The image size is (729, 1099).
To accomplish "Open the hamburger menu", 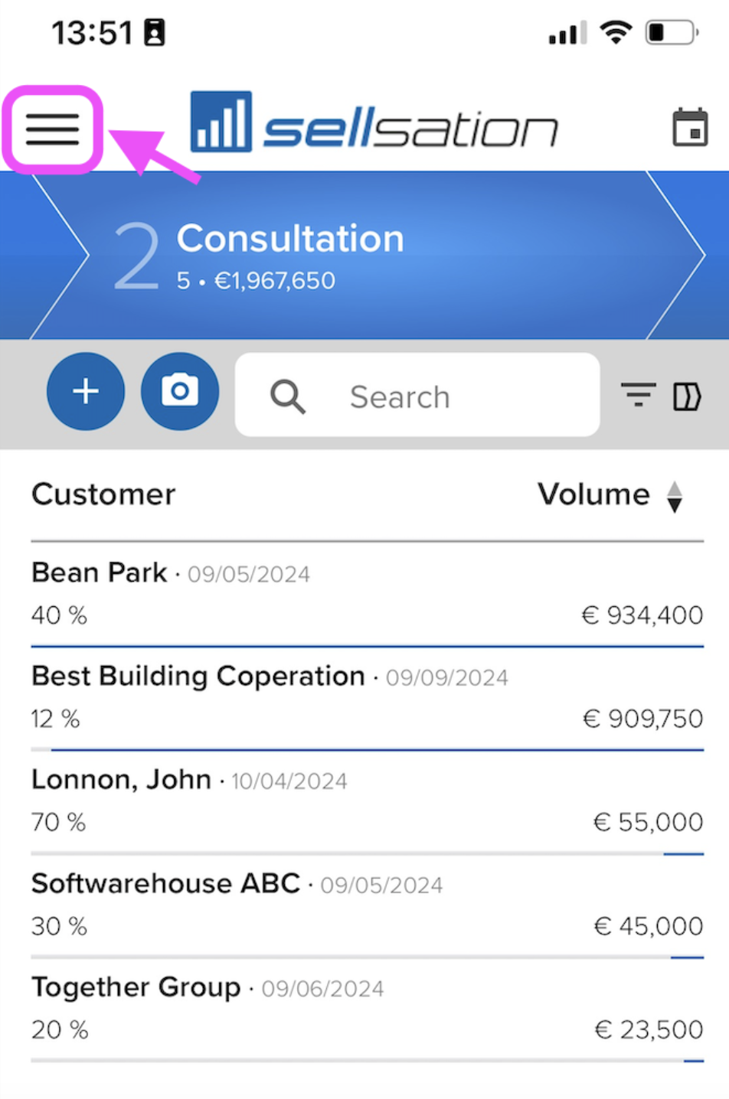I will click(52, 129).
